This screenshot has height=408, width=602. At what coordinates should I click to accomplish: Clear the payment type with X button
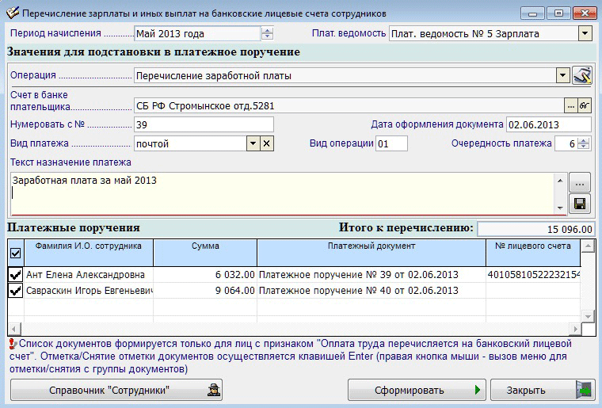click(x=267, y=143)
